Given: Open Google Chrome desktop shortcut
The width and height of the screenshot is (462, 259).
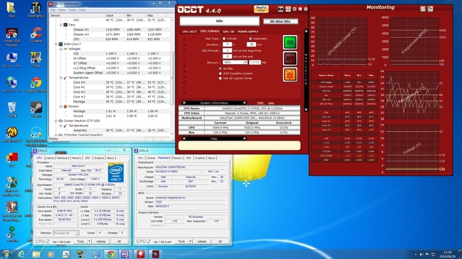Looking at the screenshot, I should 36,85.
